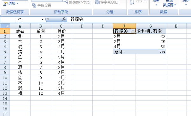The height and width of the screenshot is (116, 191).
Task: Click 将字段分组 group field button
Action: pos(106,2)
